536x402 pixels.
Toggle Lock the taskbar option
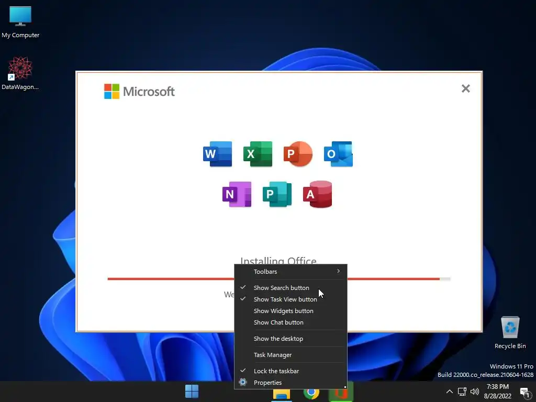coord(291,371)
